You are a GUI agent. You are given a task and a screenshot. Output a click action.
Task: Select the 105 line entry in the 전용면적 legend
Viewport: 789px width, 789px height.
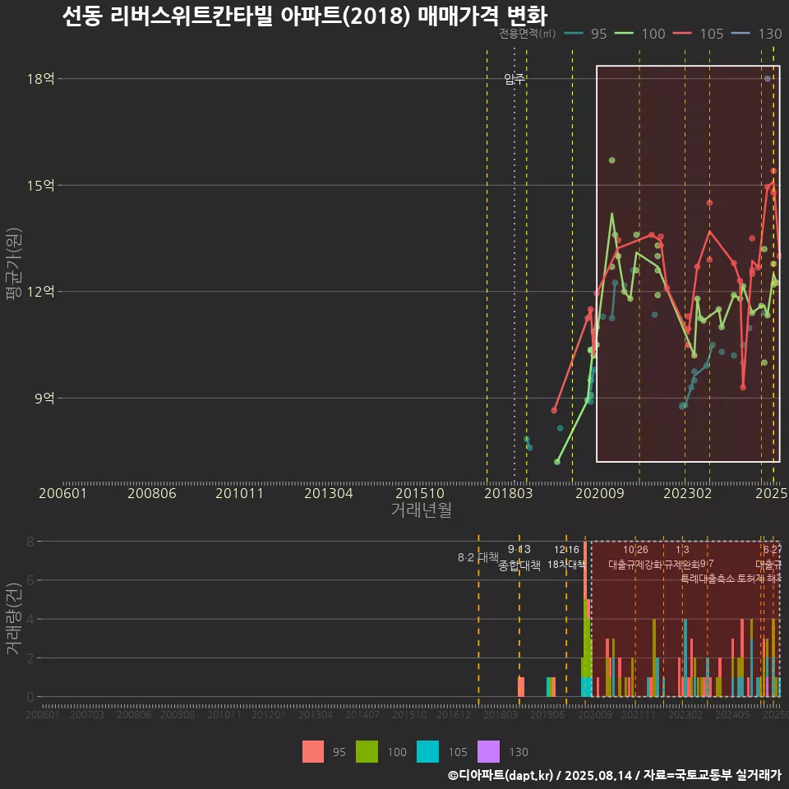click(x=699, y=34)
